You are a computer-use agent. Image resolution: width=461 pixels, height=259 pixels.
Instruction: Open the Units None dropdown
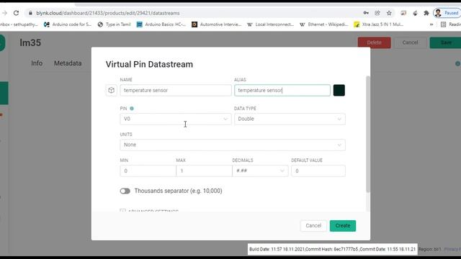pos(233,145)
